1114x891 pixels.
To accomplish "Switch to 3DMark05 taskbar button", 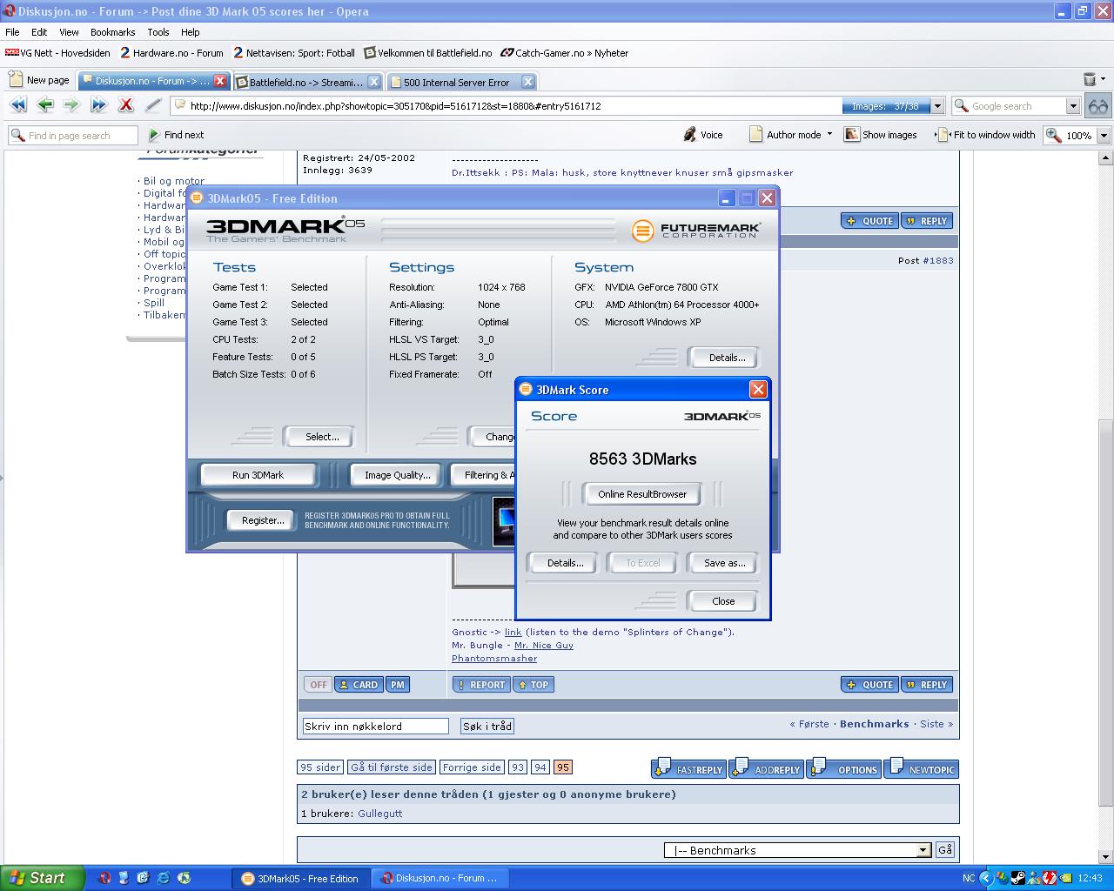I will (301, 879).
